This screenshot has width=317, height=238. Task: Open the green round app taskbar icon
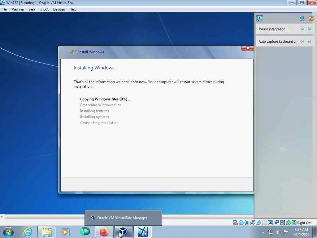pos(85,232)
